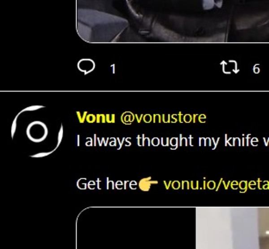Click the reply speech bubble icon
This screenshot has height=249, width=269.
pos(86,67)
